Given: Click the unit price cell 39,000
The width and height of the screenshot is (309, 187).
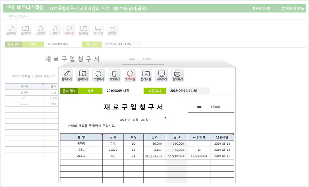Looking at the screenshot, I should click(x=155, y=144).
